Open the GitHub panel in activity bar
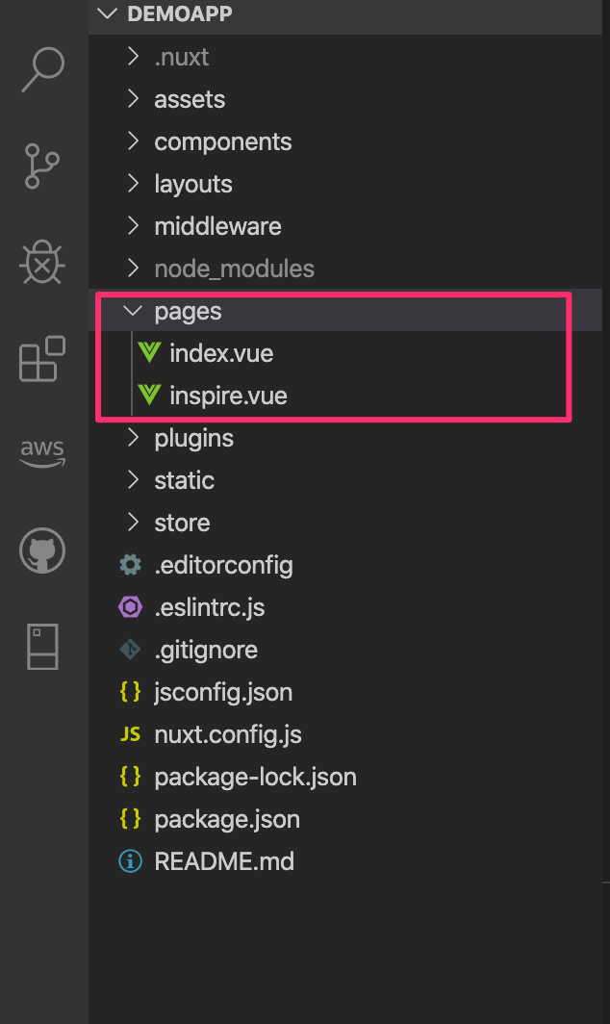Image resolution: width=610 pixels, height=1024 pixels. [x=42, y=551]
